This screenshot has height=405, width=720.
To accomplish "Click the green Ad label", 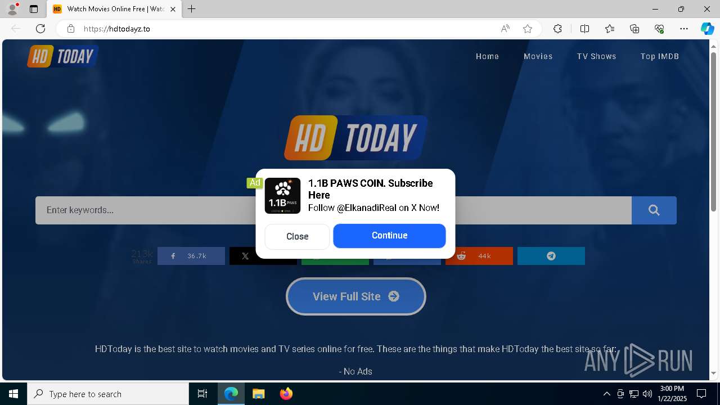I will 255,183.
